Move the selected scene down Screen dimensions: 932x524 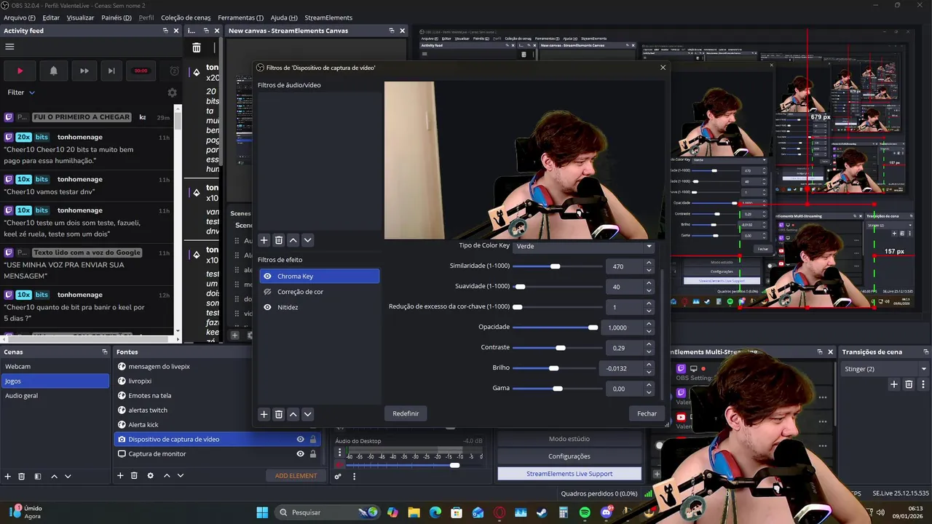68,476
